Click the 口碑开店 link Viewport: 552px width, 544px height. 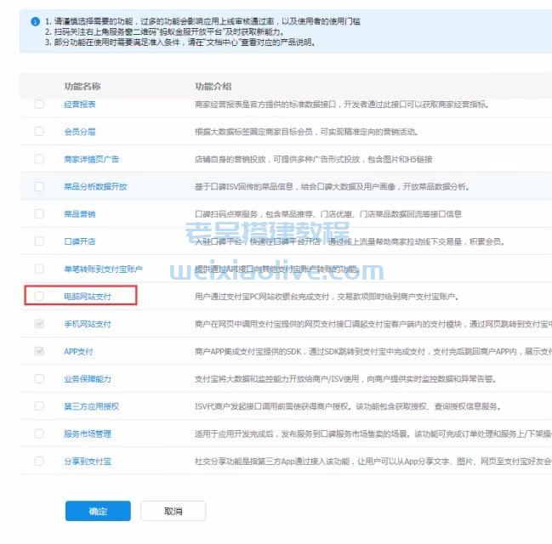(x=80, y=241)
